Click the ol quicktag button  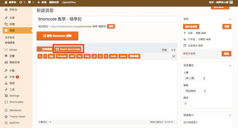(x=100, y=56)
